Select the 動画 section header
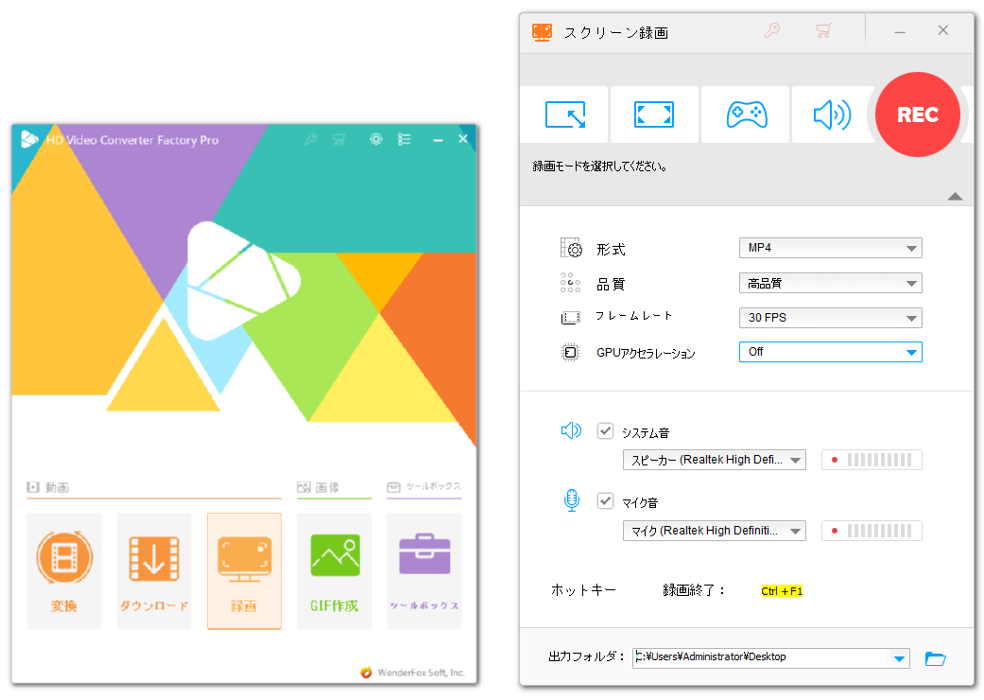This screenshot has height=700, width=984. click(x=48, y=487)
